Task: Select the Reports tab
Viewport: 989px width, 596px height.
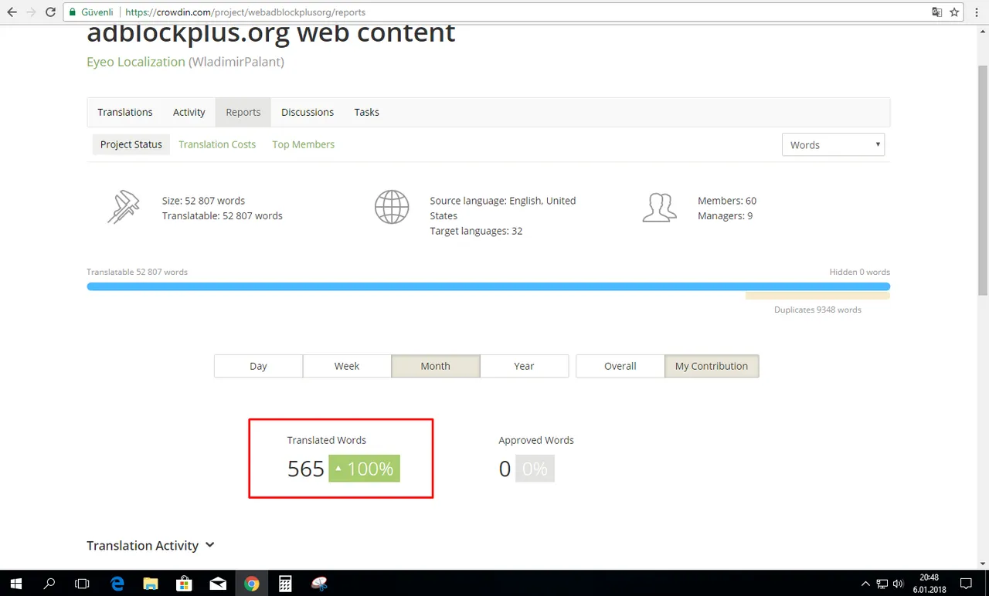Action: (243, 112)
